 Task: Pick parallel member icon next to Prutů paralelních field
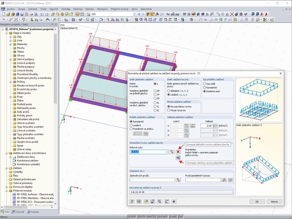pyautogui.click(x=224, y=180)
